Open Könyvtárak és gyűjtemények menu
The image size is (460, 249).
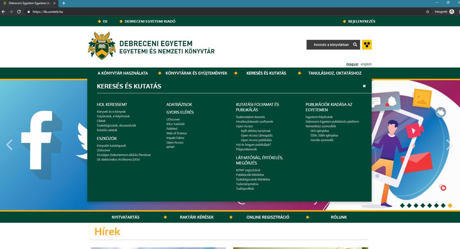(x=196, y=73)
